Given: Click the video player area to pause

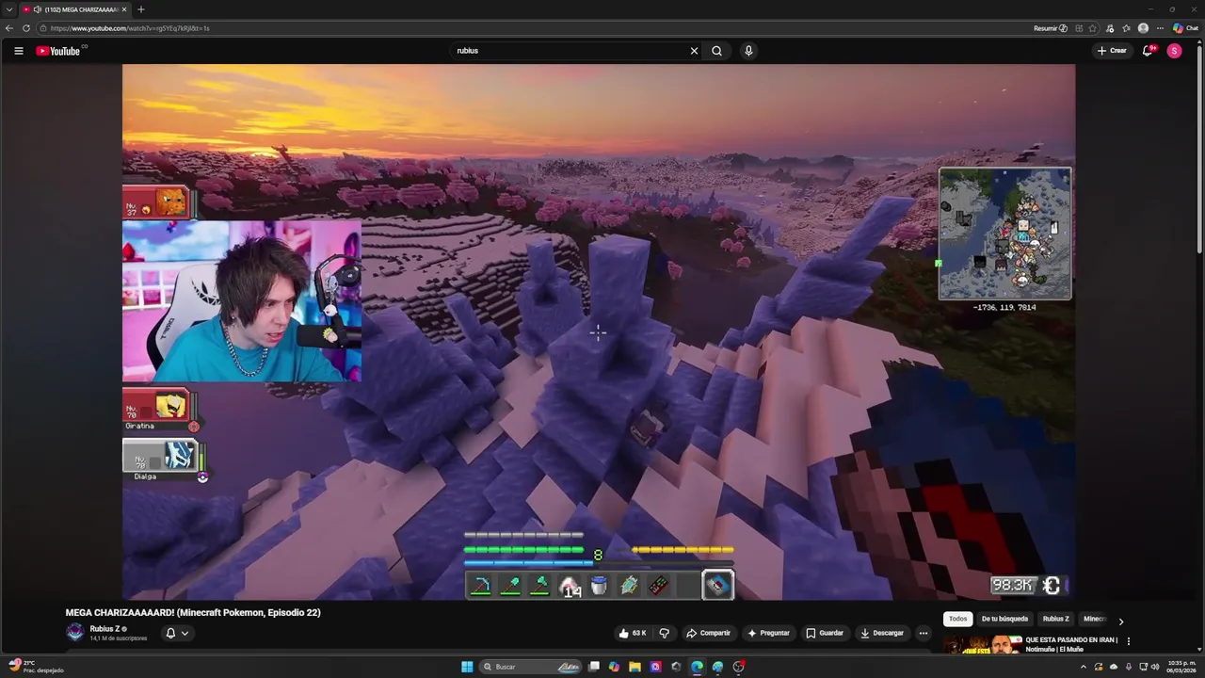Looking at the screenshot, I should [x=598, y=331].
